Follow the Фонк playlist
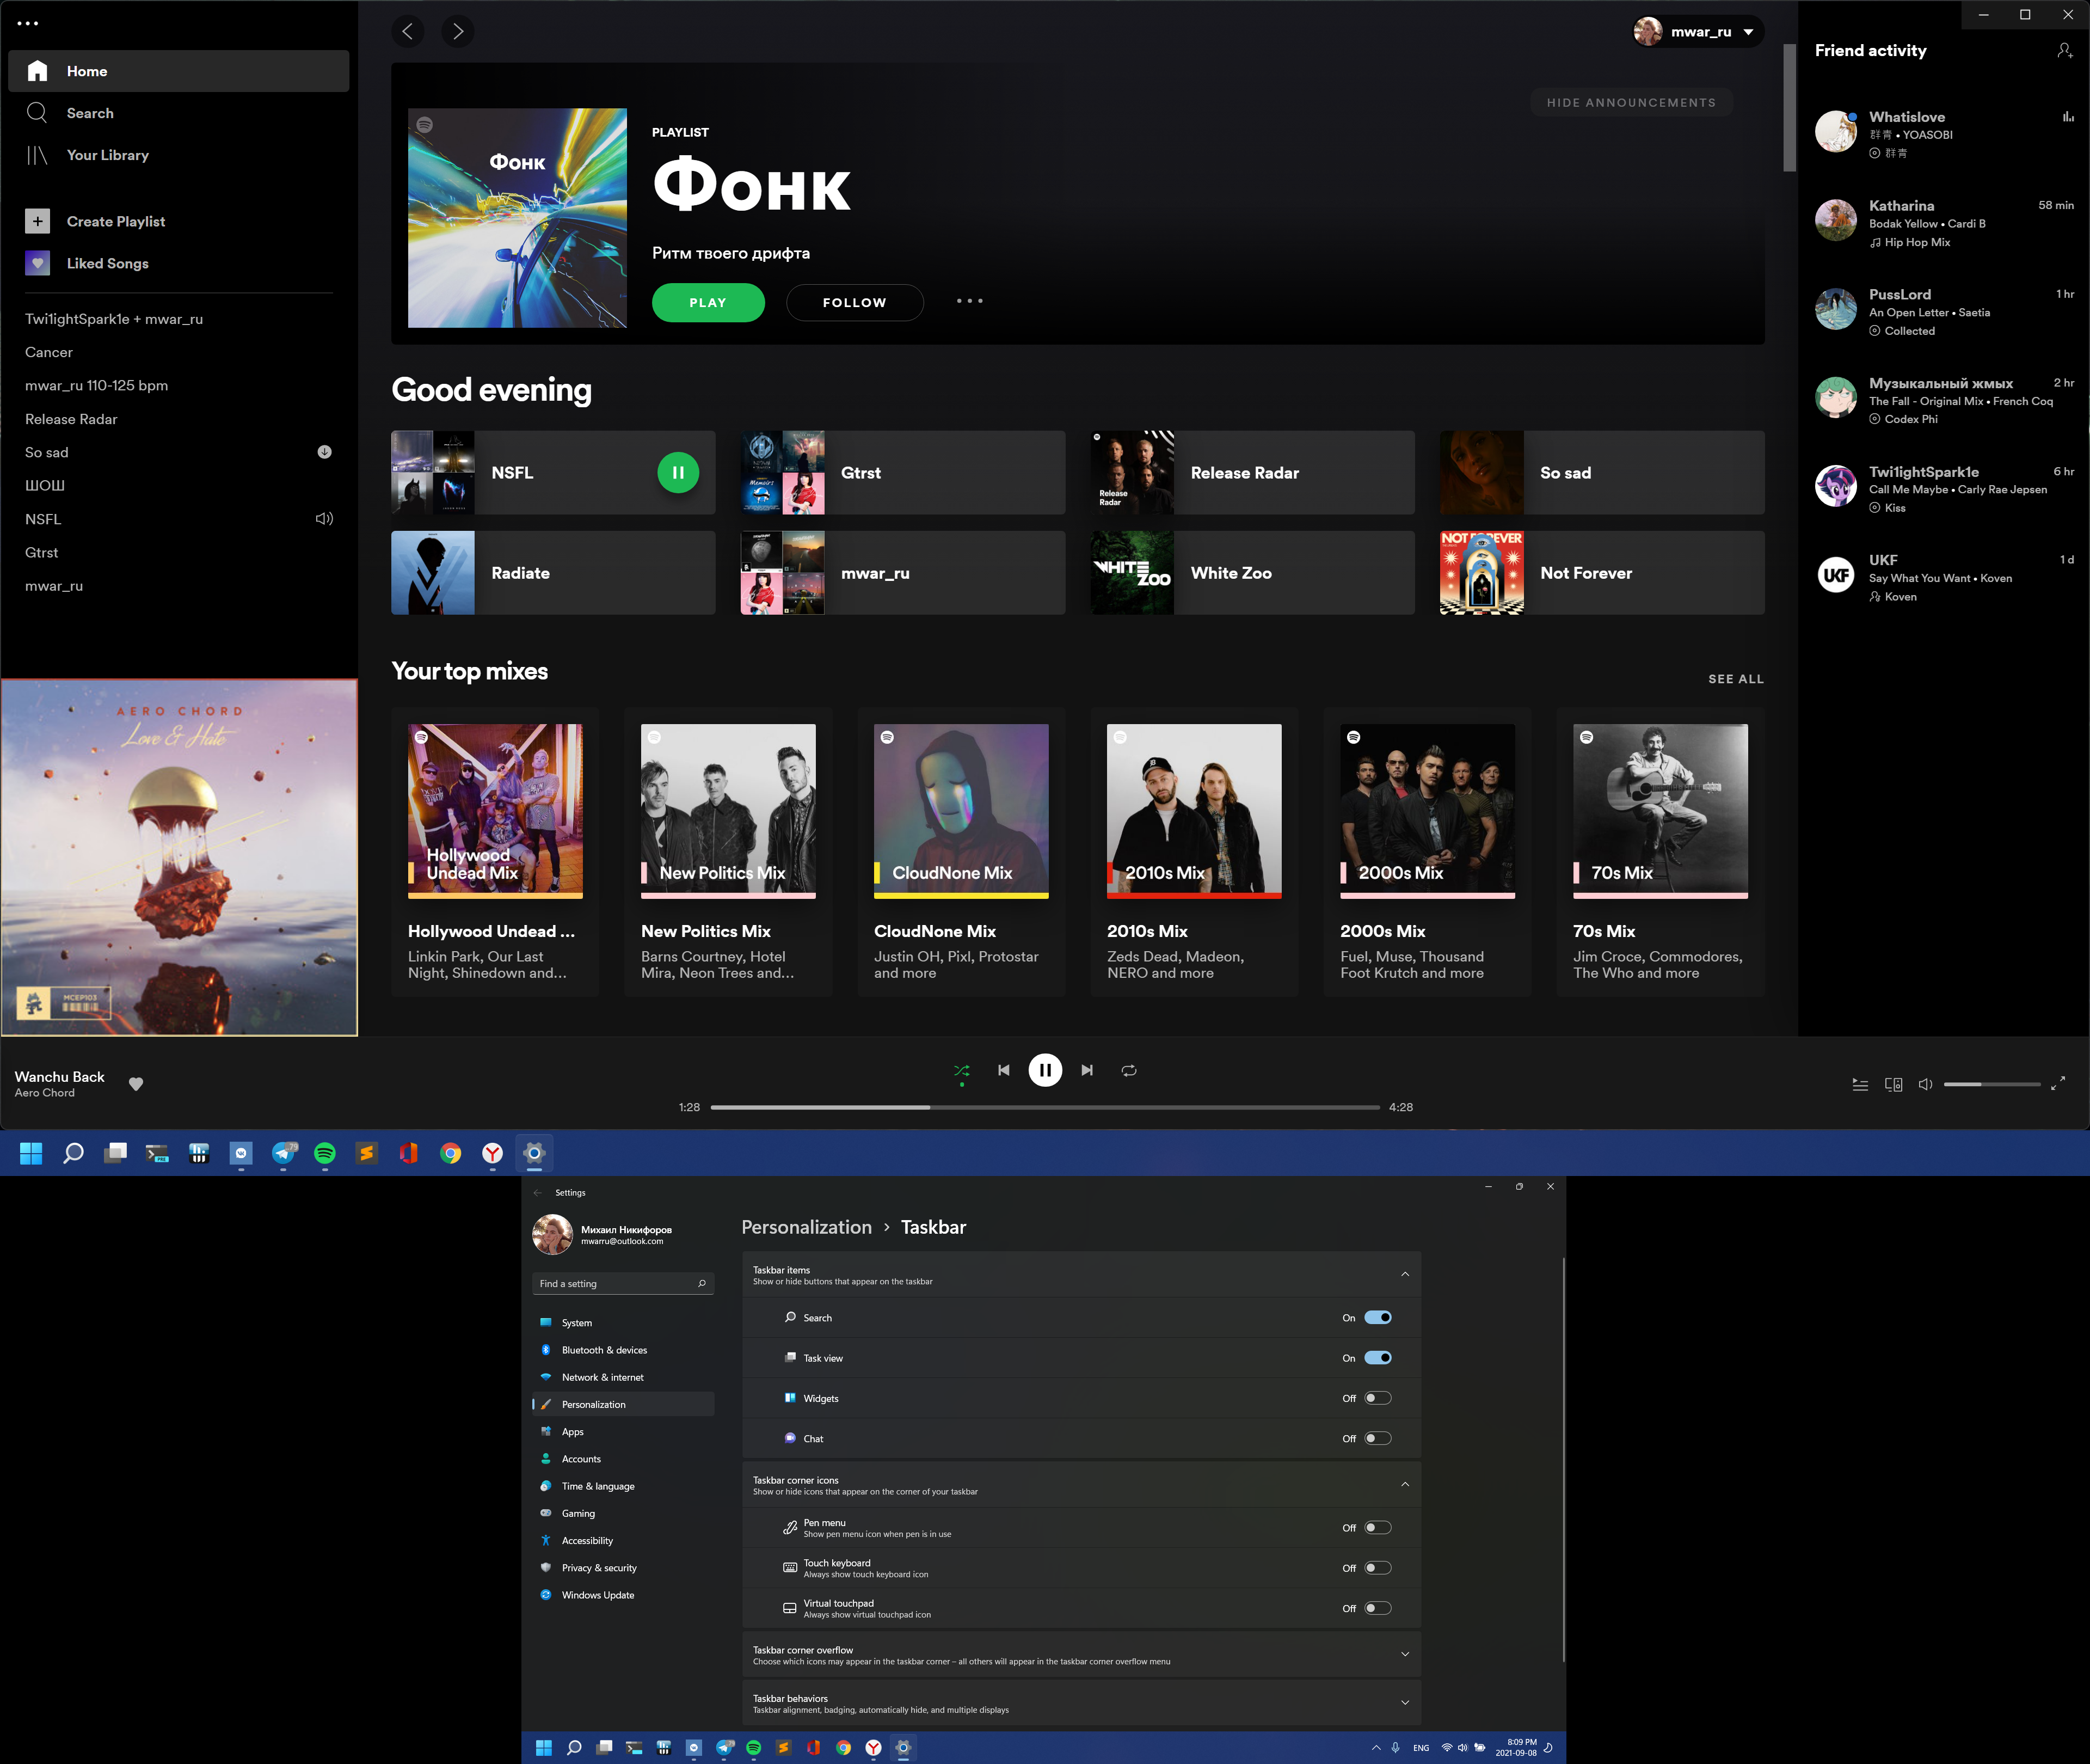 [x=855, y=302]
